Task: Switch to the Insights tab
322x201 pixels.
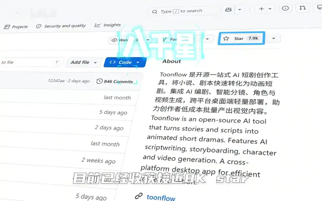Action: click(108, 25)
